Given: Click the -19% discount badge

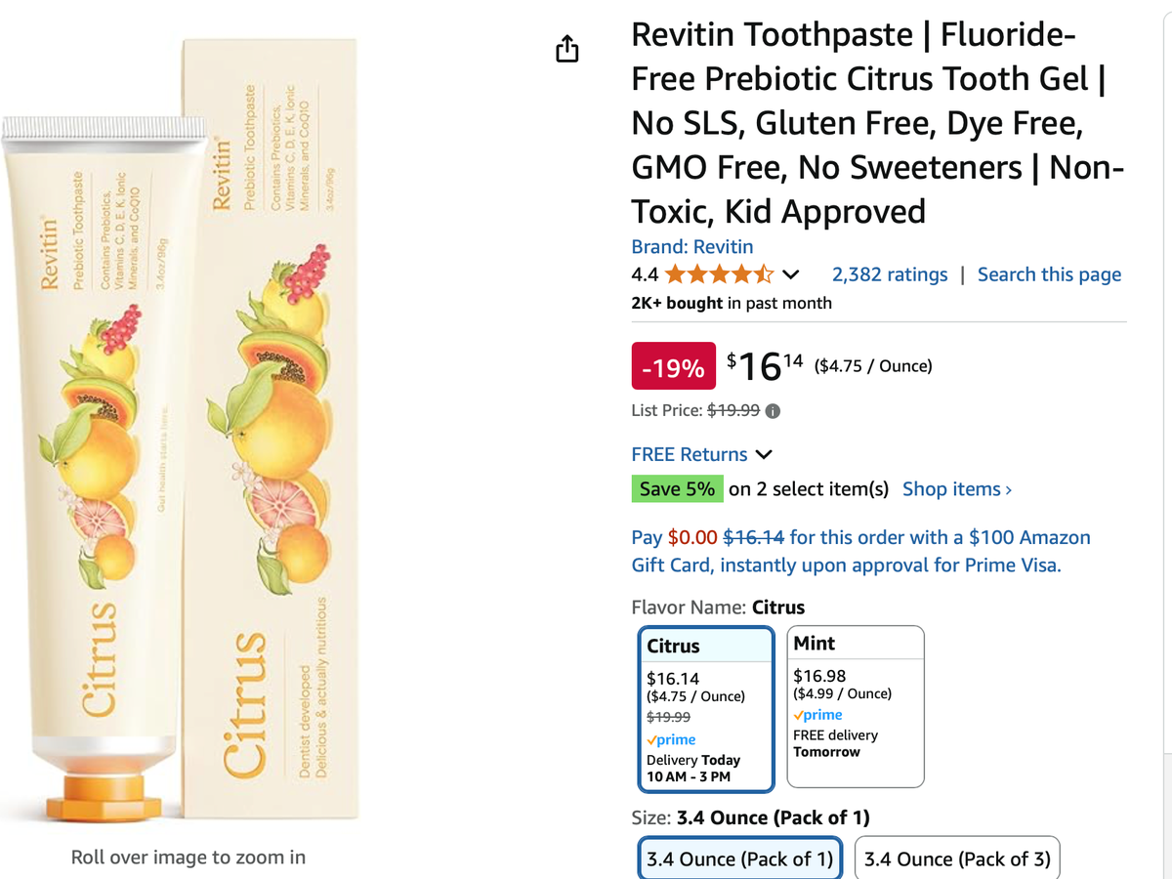Looking at the screenshot, I should pos(673,367).
